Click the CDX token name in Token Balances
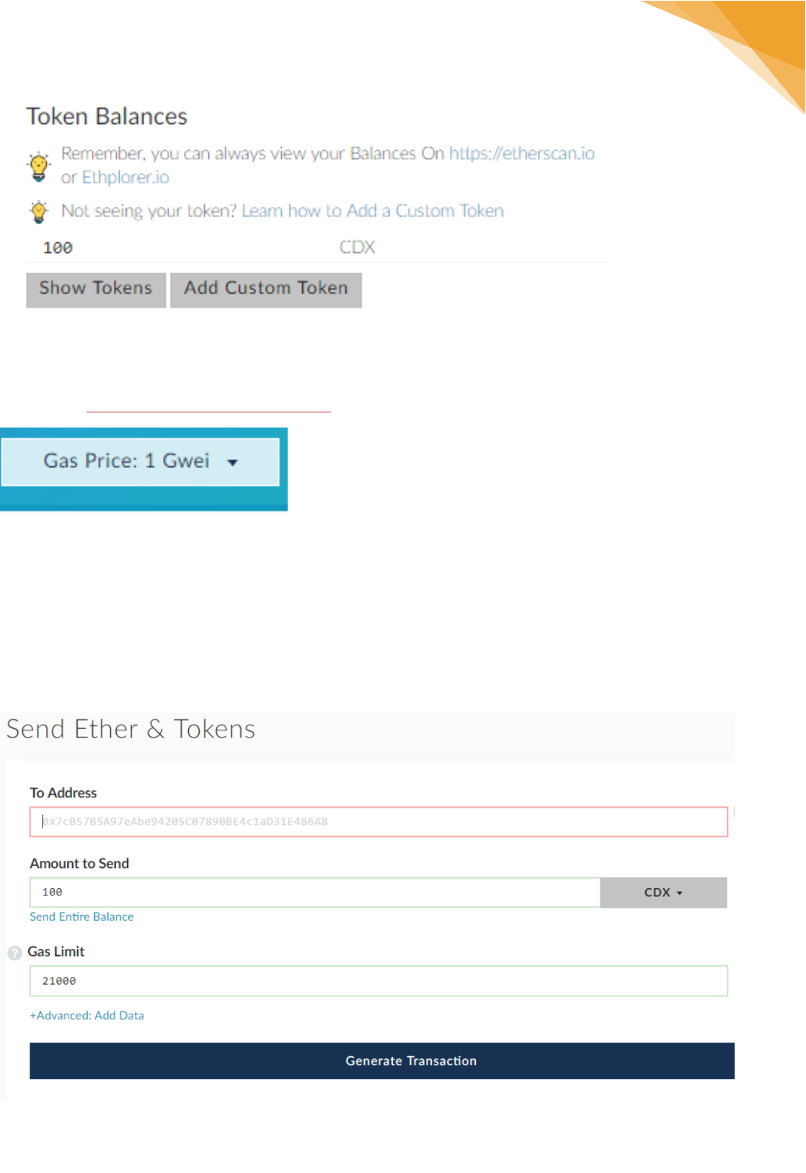The width and height of the screenshot is (806, 1173). click(358, 247)
